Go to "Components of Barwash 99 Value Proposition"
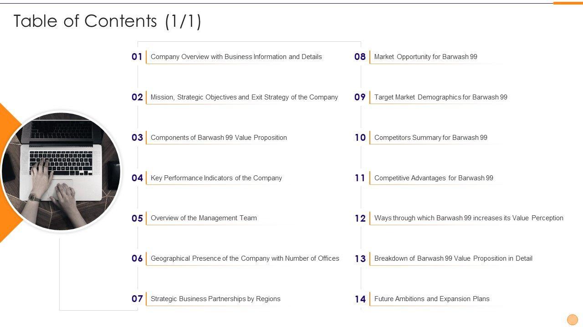583x327 pixels. tap(219, 138)
